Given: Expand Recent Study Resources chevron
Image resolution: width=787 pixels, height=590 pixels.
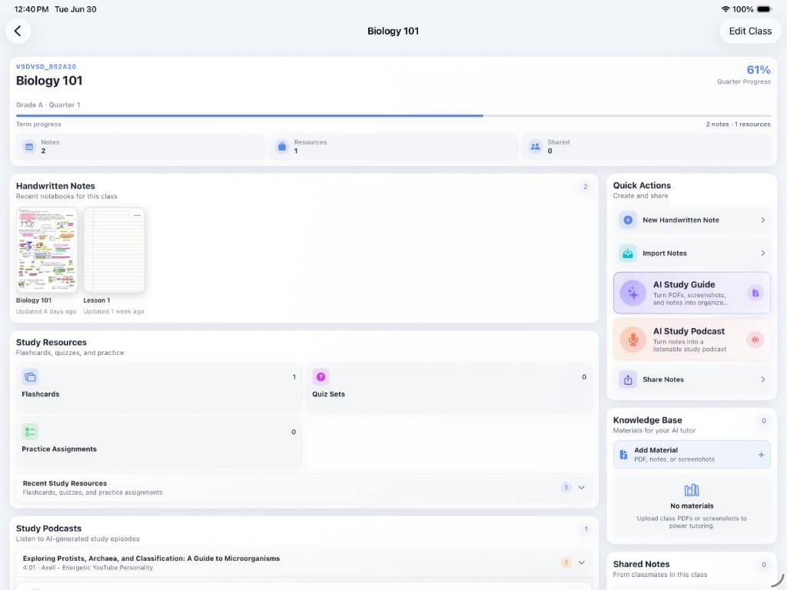Looking at the screenshot, I should coord(582,488).
